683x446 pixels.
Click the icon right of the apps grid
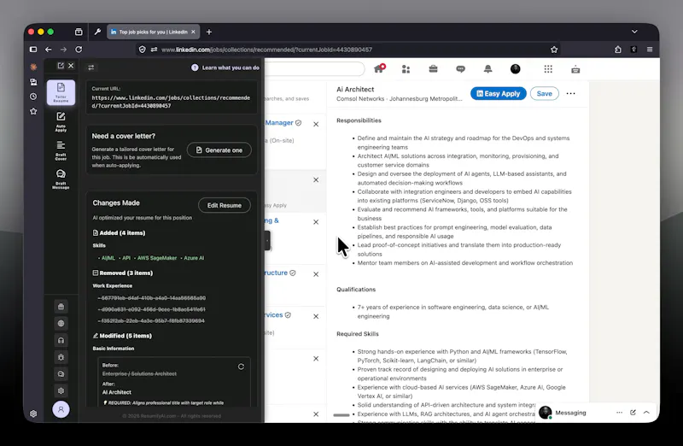pos(575,69)
